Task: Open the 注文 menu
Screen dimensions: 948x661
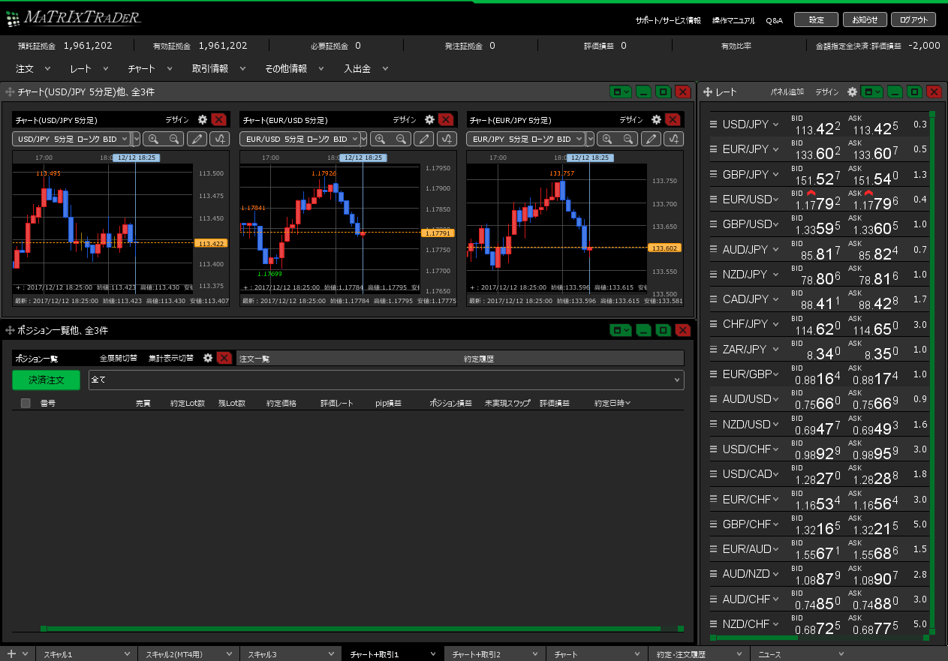Action: coord(33,69)
